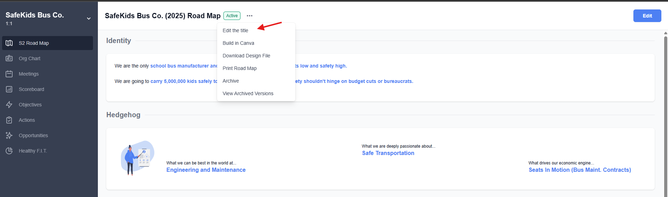Choose 'Print Road Map' from menu
668x197 pixels.
pos(239,68)
